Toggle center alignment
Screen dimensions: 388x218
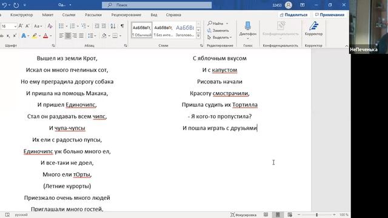(68, 36)
